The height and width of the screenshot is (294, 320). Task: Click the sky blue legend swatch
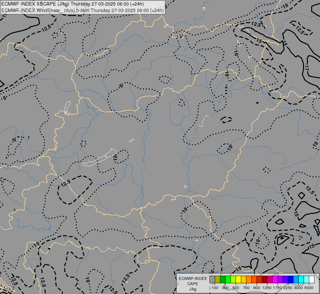[x=296, y=280]
